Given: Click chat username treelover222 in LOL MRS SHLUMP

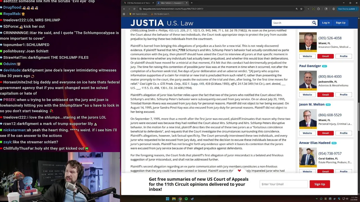Looking at the screenshot, I should point(15,20).
